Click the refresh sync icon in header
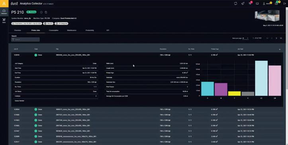The height and width of the screenshot is (145, 288). pyautogui.click(x=235, y=4)
